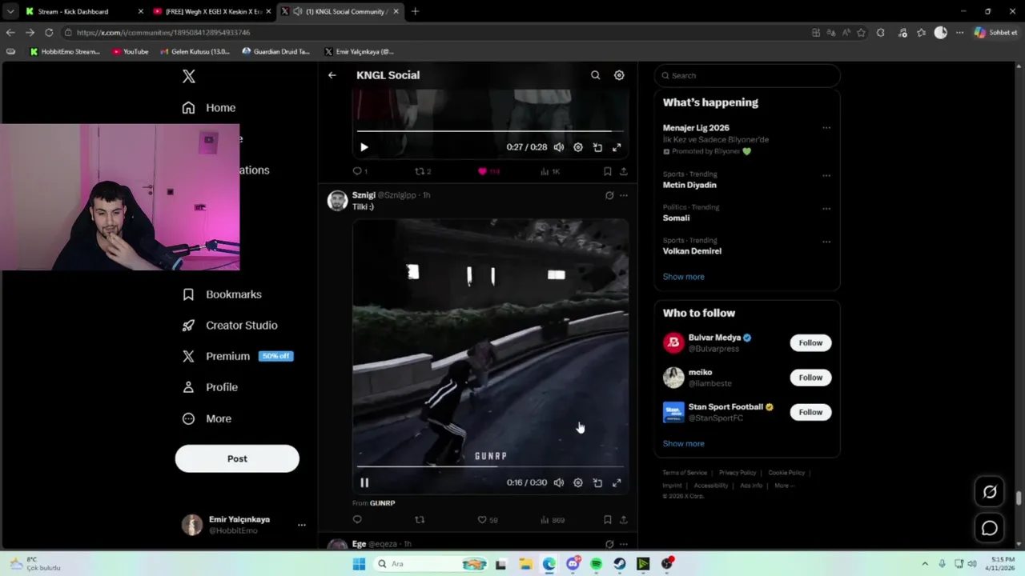Open Sznigi's profile avatar
Screen dimensions: 1025x576
click(337, 201)
